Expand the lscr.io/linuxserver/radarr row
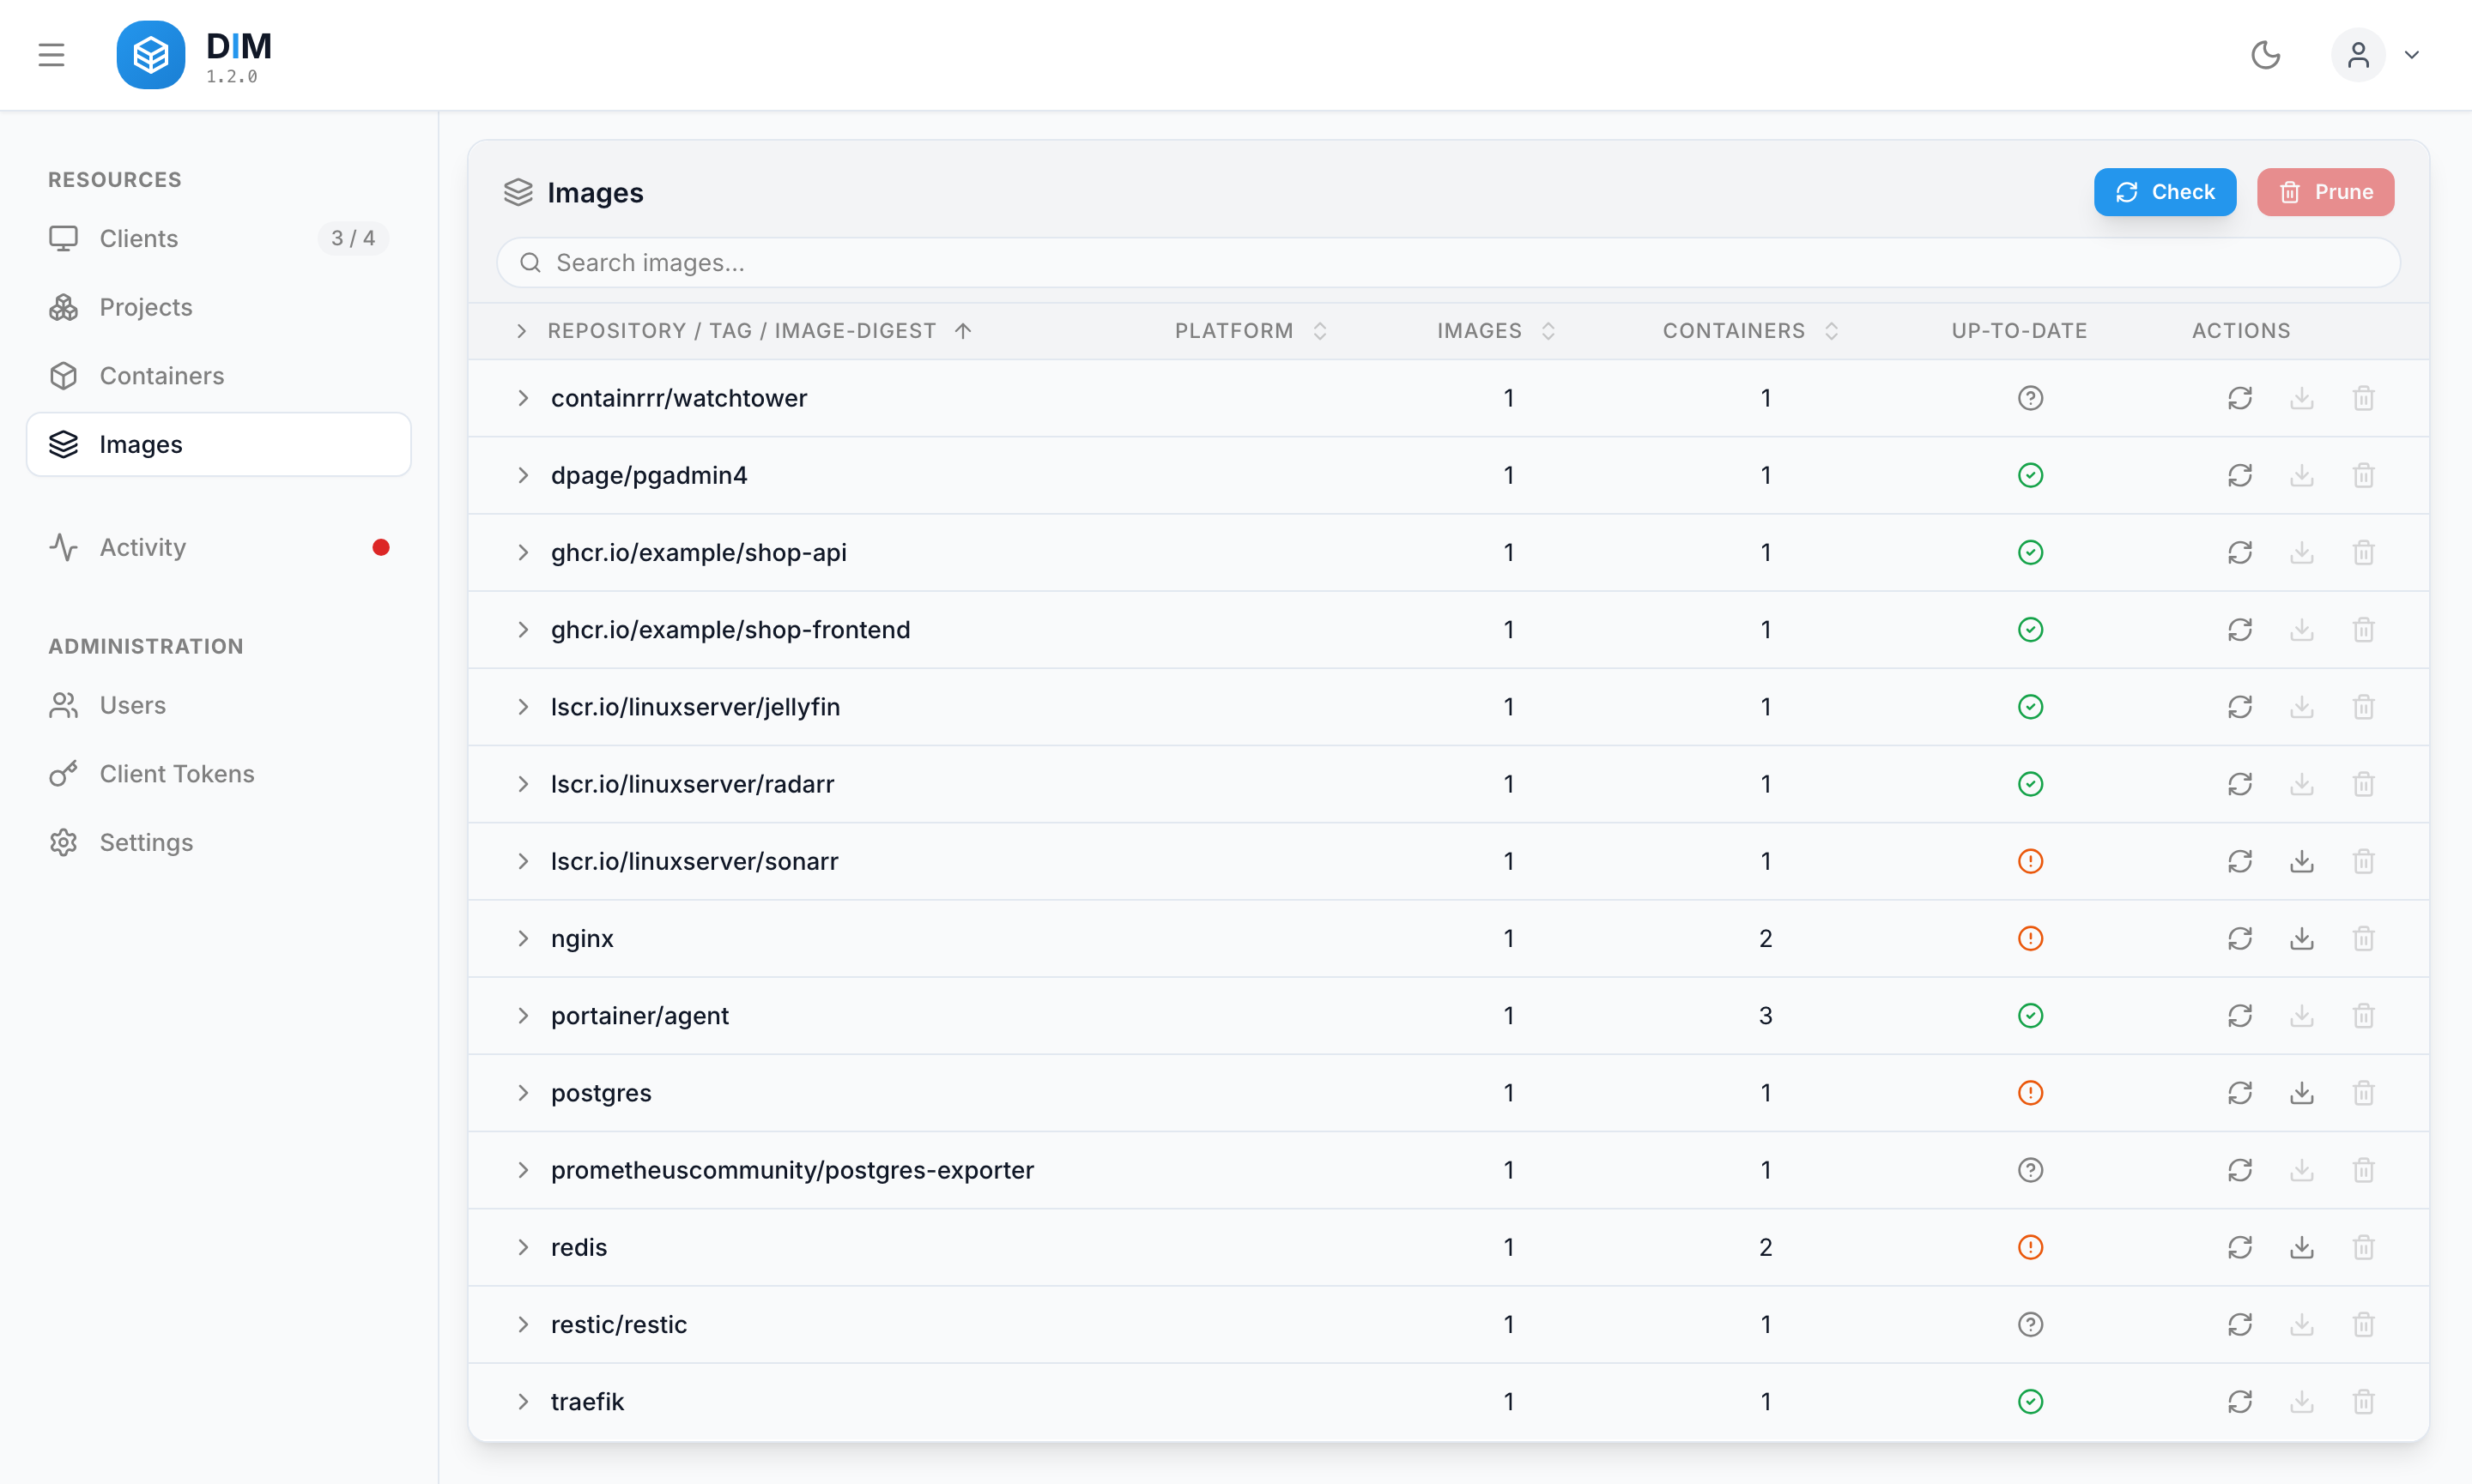 (522, 784)
